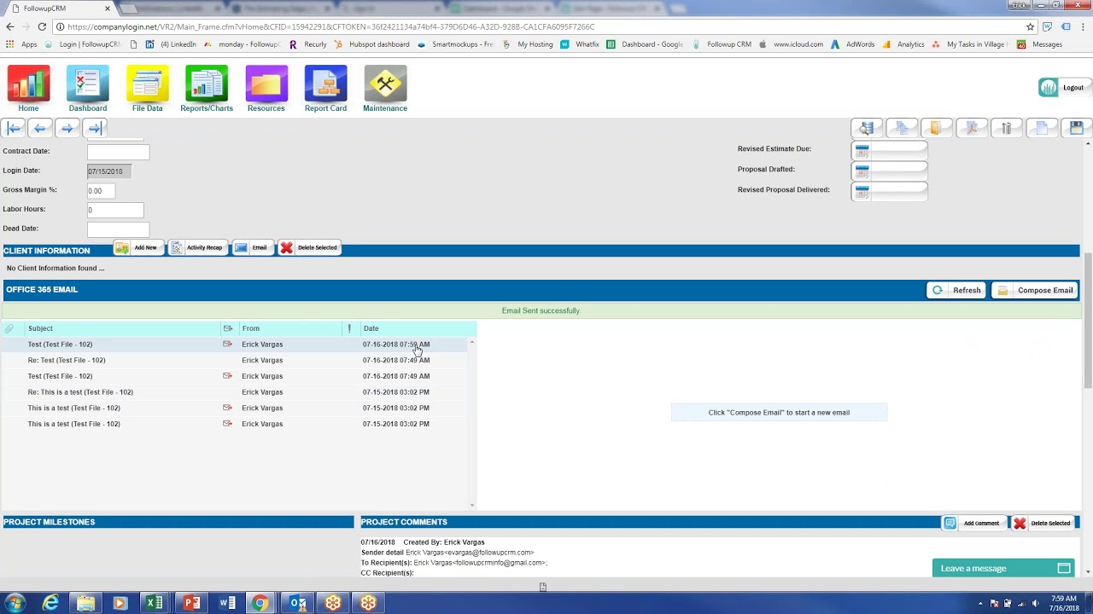1093x614 pixels.
Task: Open calendar for Revised Estimate Due
Action: pyautogui.click(x=862, y=150)
